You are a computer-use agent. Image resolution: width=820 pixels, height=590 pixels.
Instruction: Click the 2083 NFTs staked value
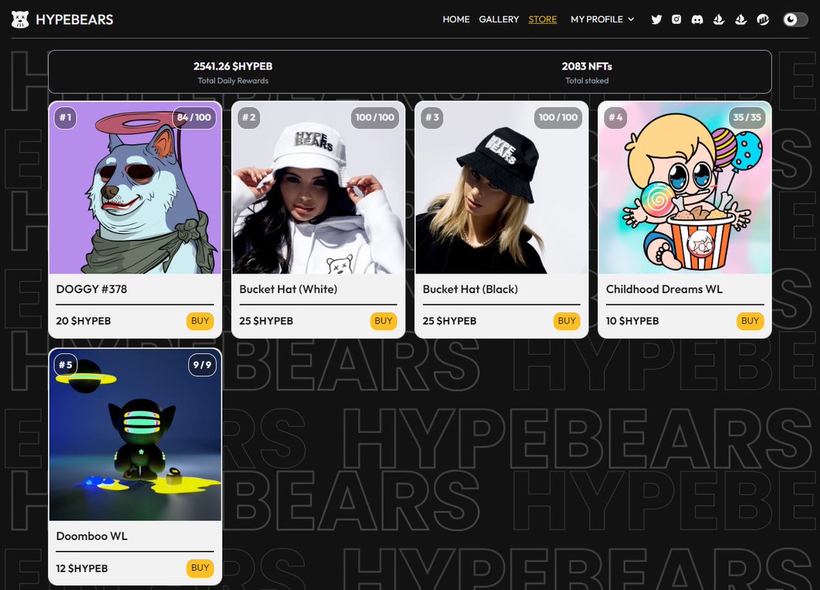pyautogui.click(x=587, y=66)
